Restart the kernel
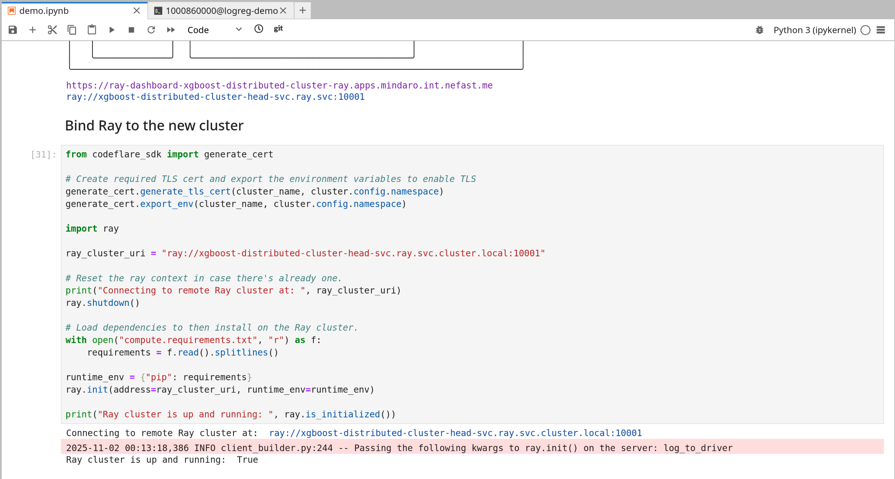The height and width of the screenshot is (479, 895). coord(151,30)
